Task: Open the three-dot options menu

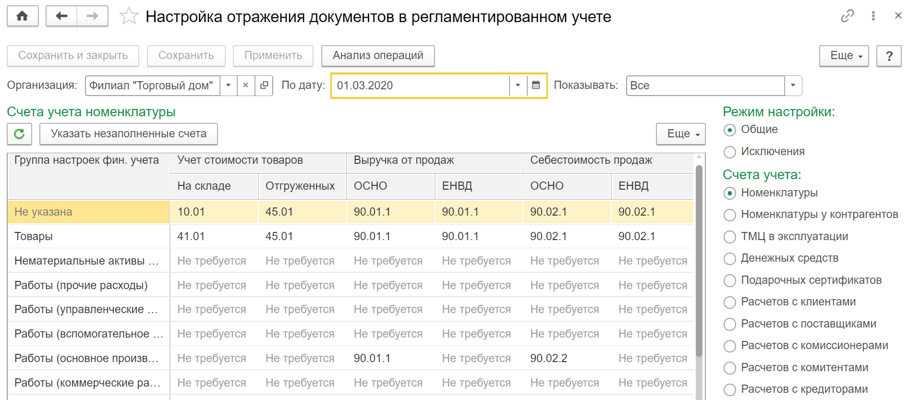Action: pos(873,16)
